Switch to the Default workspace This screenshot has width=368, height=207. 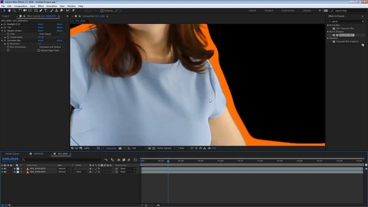pyautogui.click(x=252, y=10)
